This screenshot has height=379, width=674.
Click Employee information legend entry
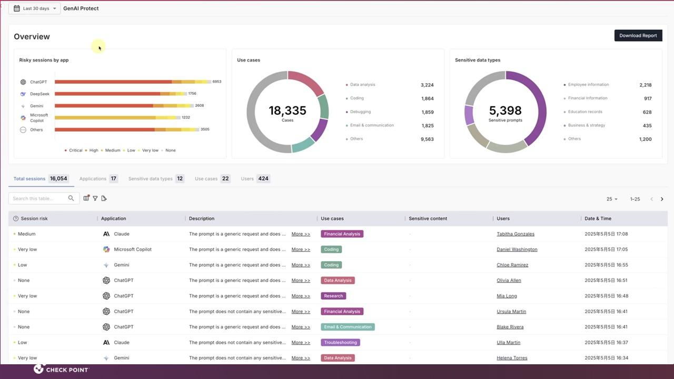click(x=608, y=85)
